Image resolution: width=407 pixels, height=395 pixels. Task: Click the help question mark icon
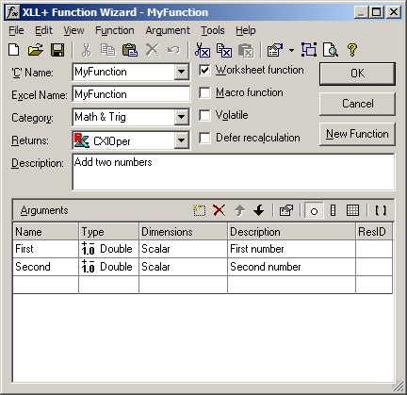[352, 50]
